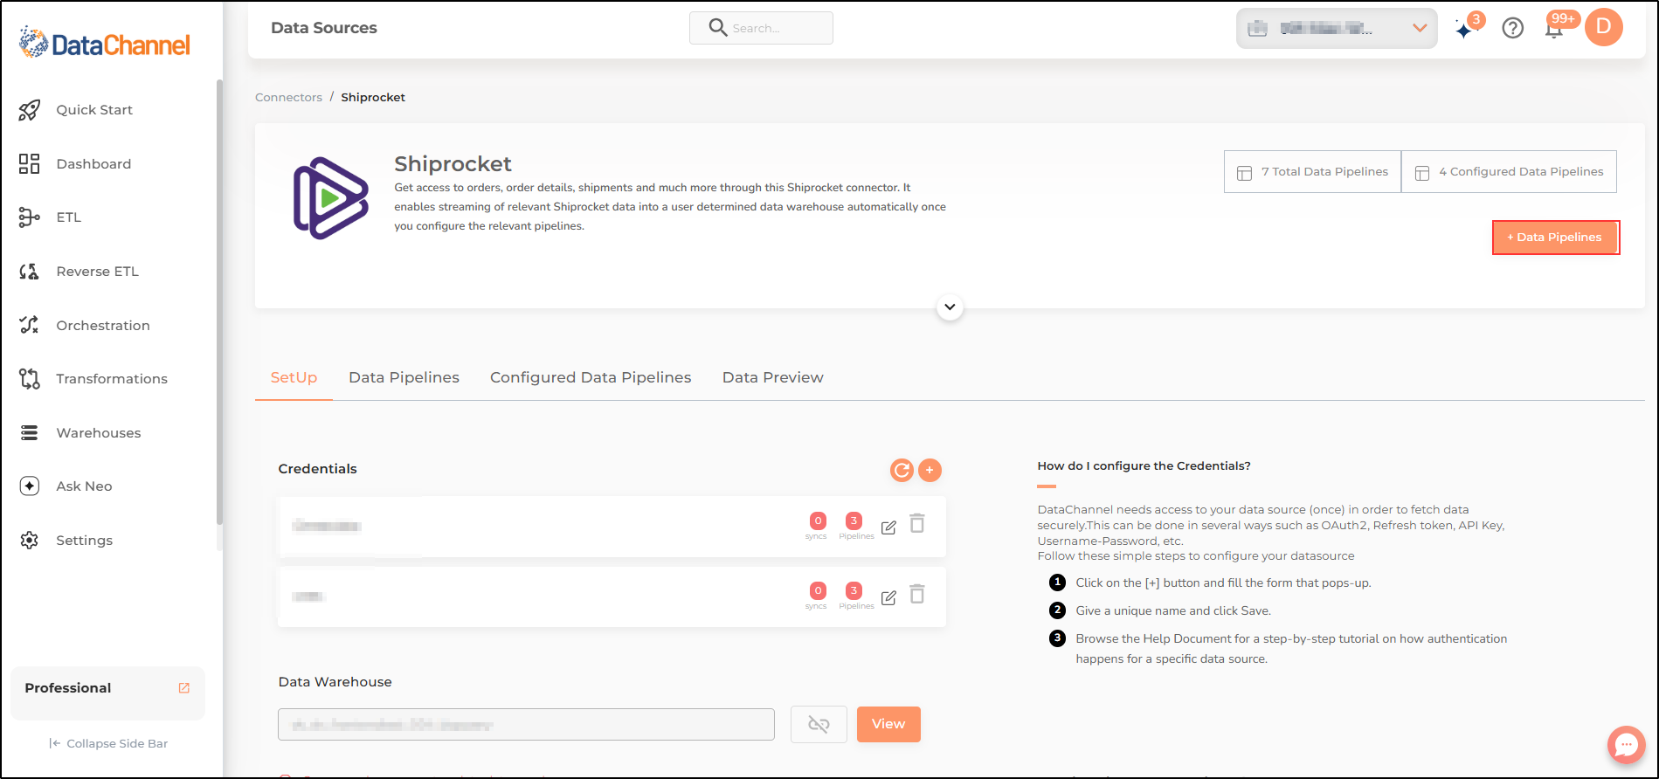Open the chat support bubble

point(1626,745)
